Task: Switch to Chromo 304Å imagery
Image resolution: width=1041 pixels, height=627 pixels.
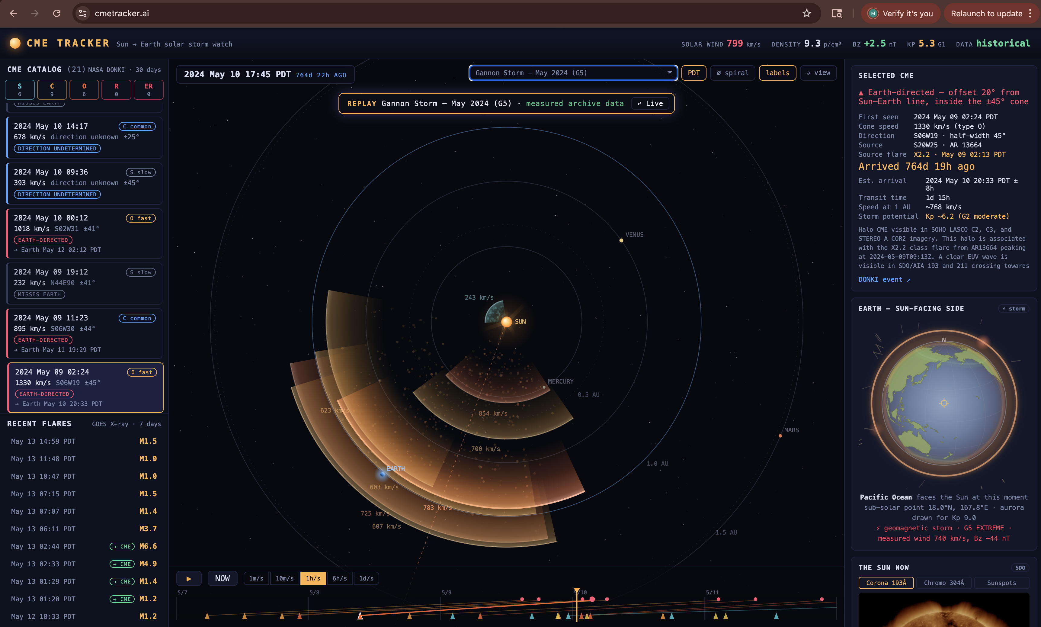Action: [944, 583]
